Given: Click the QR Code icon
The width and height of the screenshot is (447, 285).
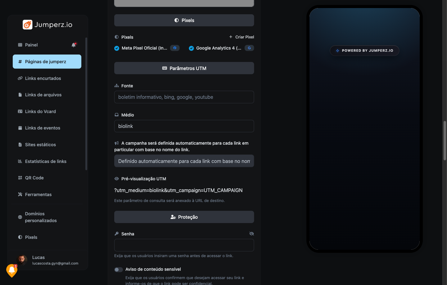Looking at the screenshot, I should 20,178.
